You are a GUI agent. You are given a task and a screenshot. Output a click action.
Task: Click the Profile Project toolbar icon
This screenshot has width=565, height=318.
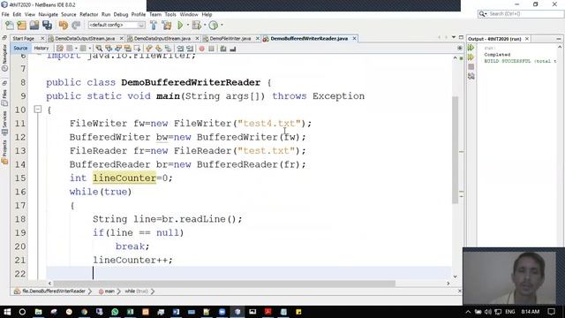[214, 25]
